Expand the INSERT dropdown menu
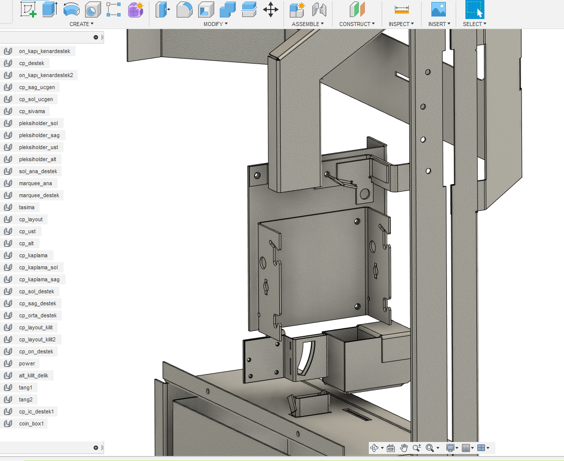This screenshot has height=461, width=564. [x=439, y=24]
